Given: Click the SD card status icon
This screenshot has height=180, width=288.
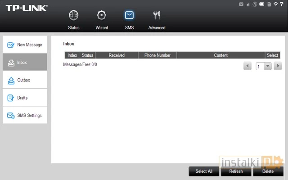Looking at the screenshot, I should [x=268, y=4].
